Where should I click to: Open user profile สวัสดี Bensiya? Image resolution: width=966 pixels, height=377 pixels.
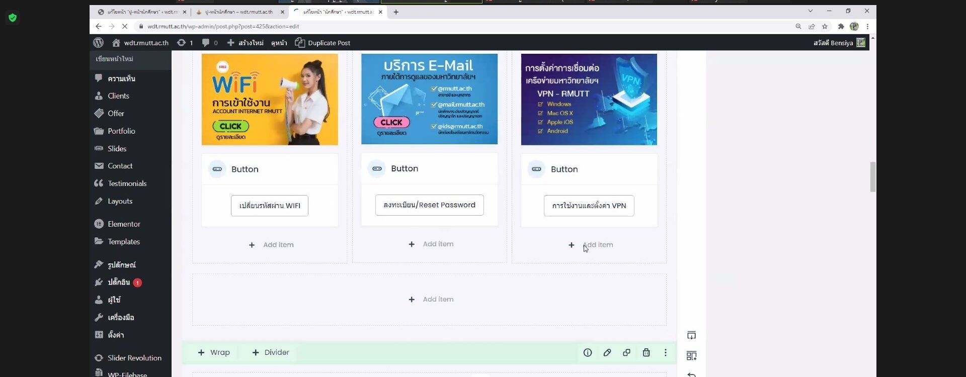coord(839,43)
